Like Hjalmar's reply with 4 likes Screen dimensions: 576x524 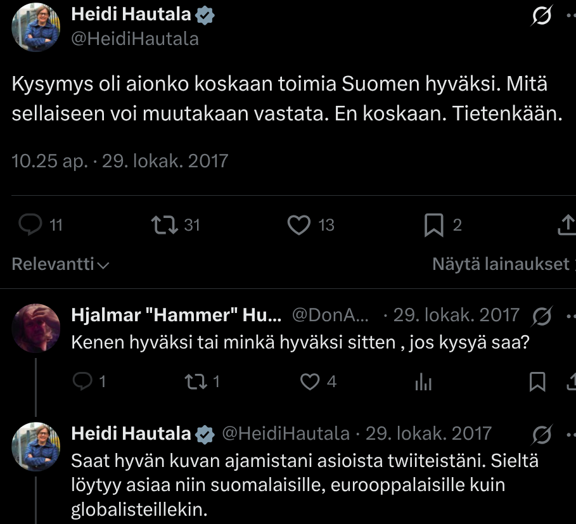click(309, 381)
